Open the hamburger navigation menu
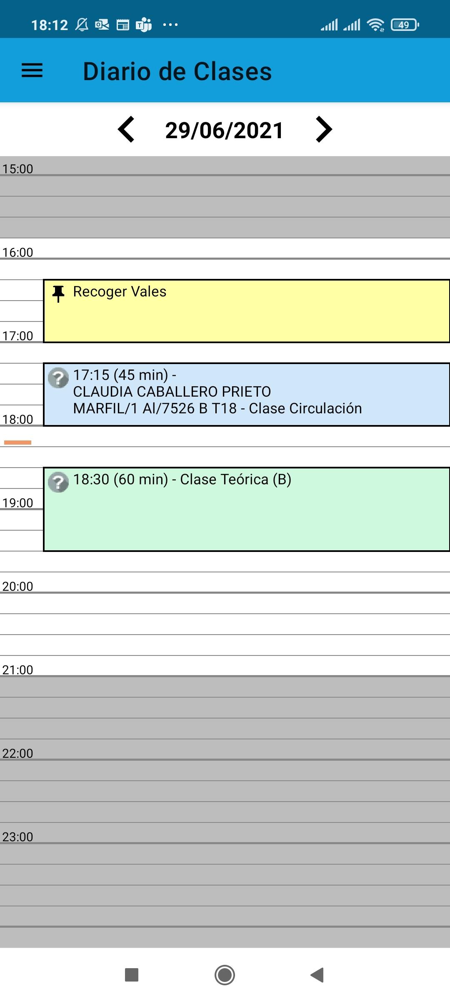 point(32,70)
